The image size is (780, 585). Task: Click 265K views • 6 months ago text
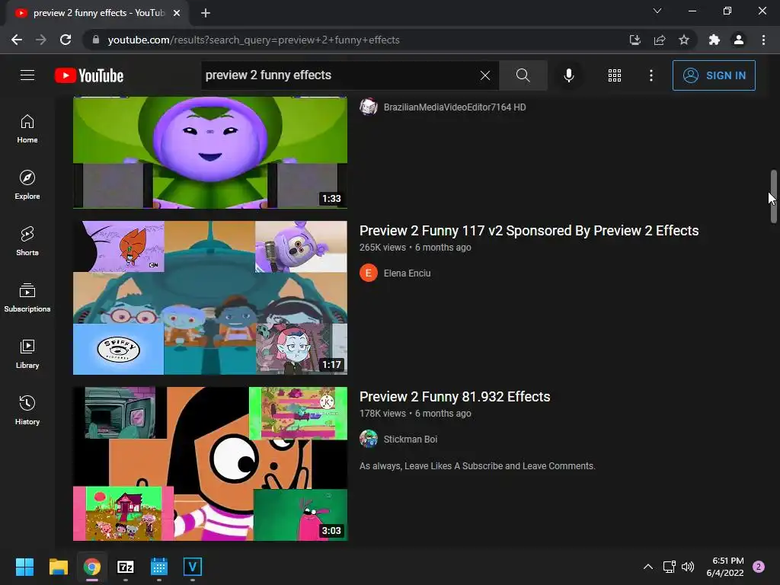tap(415, 248)
